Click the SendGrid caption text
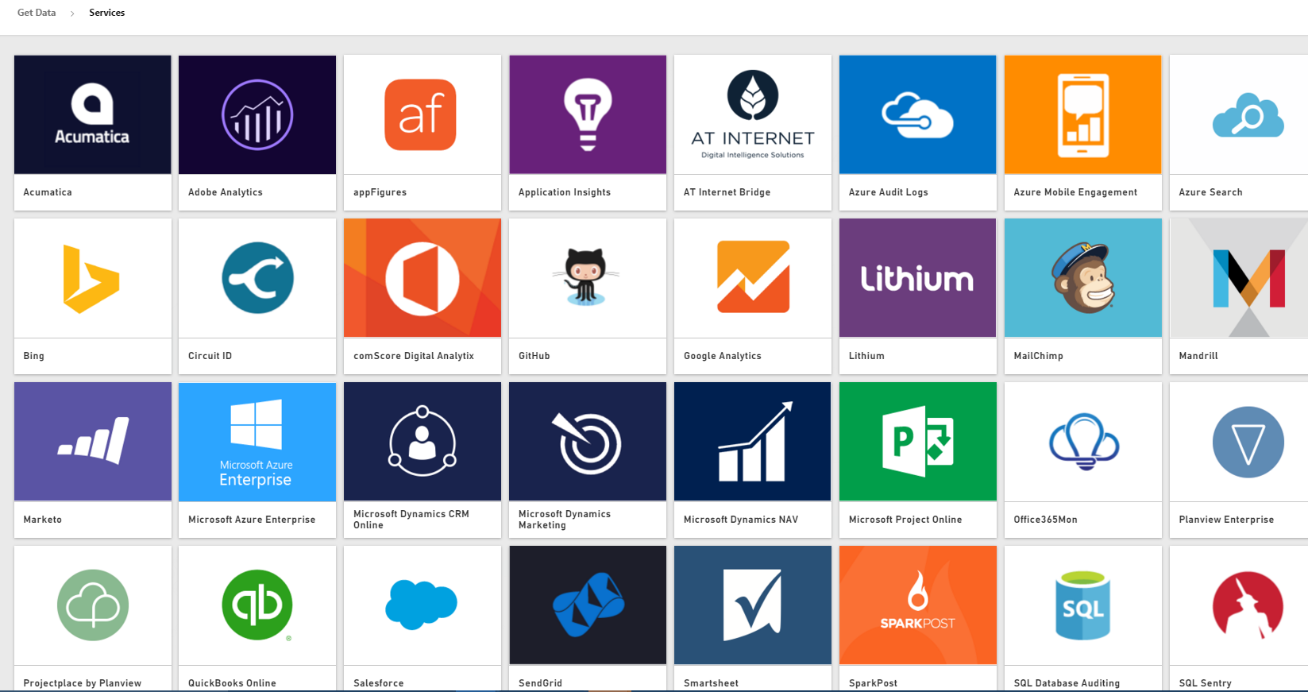This screenshot has height=692, width=1308. [540, 683]
